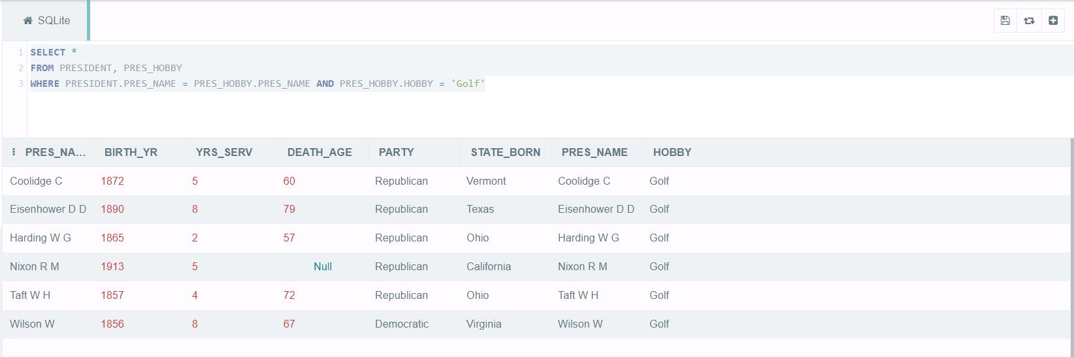Click the PARTY column header

397,152
